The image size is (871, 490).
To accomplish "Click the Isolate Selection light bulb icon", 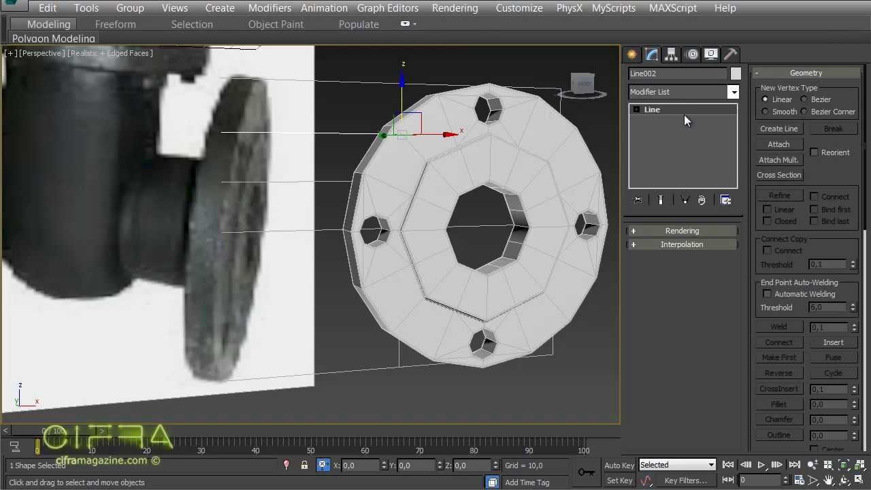I will point(286,465).
